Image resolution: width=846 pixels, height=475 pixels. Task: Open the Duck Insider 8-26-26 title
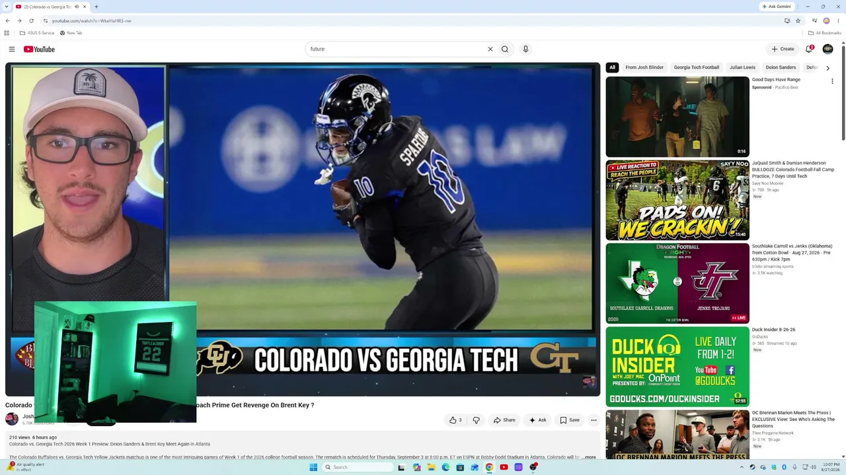[x=773, y=330]
